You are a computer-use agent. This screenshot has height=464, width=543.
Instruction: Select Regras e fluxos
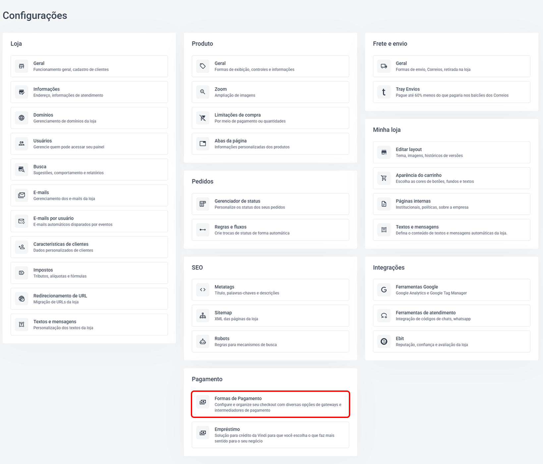click(x=270, y=230)
